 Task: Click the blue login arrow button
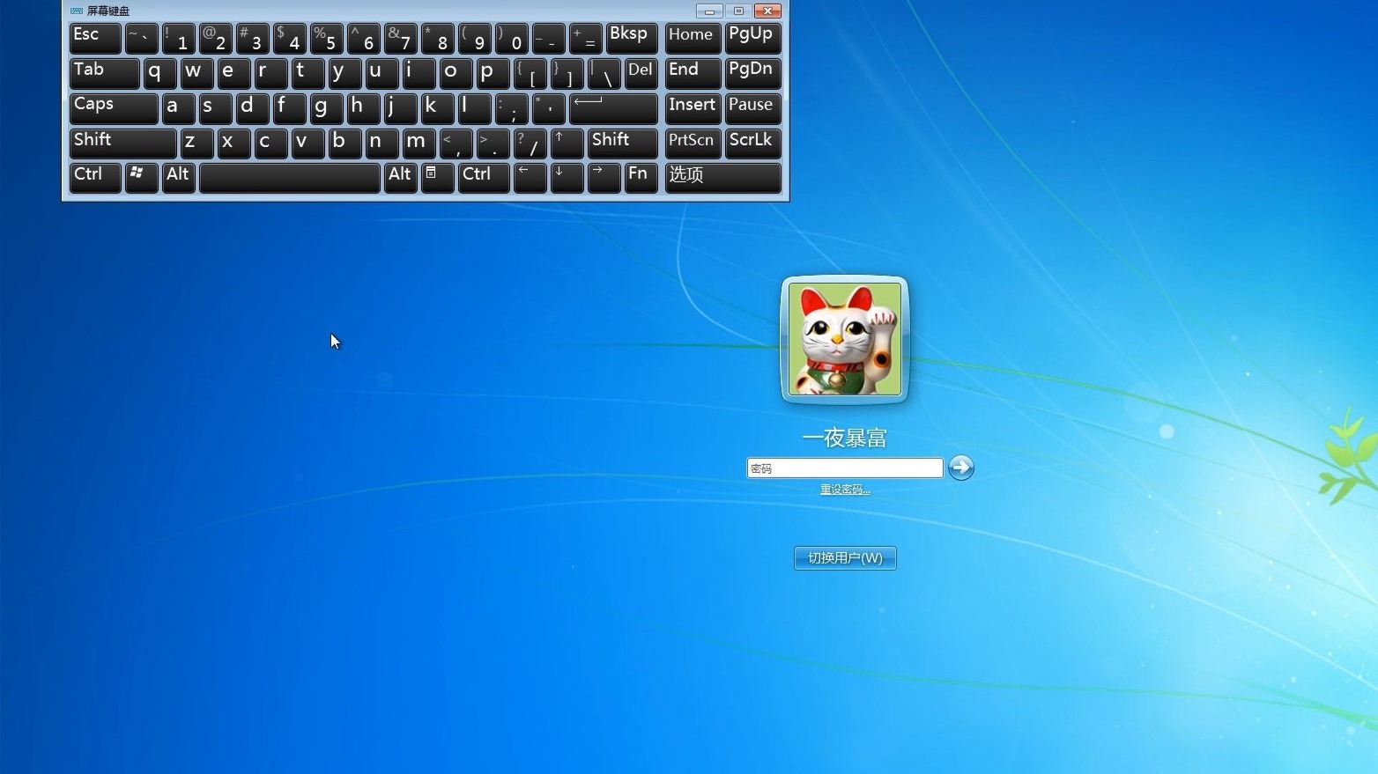pyautogui.click(x=960, y=468)
